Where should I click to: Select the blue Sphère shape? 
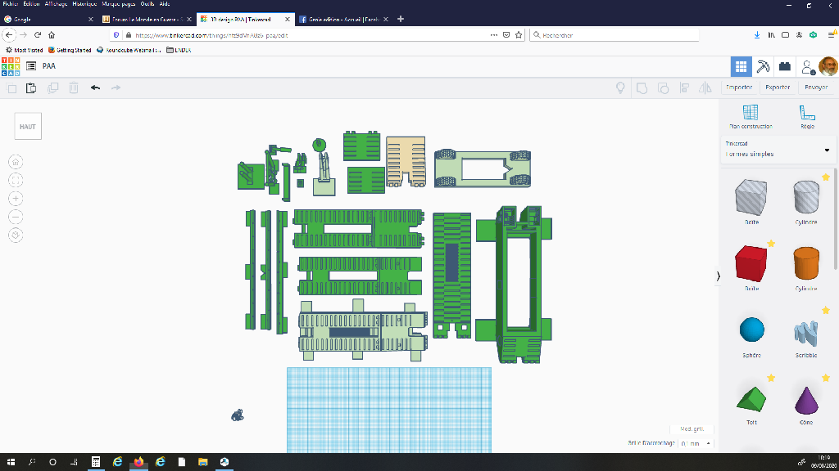[x=752, y=330]
